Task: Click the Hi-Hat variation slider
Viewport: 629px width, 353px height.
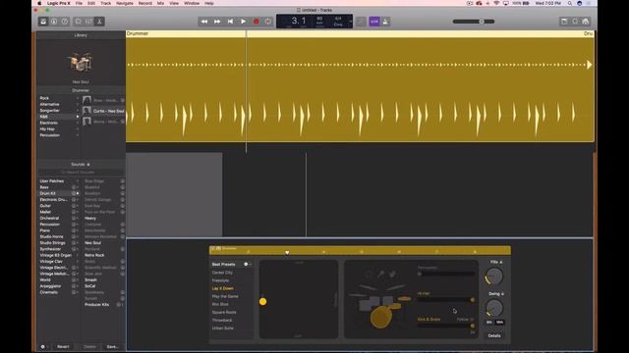Action: coord(445,300)
